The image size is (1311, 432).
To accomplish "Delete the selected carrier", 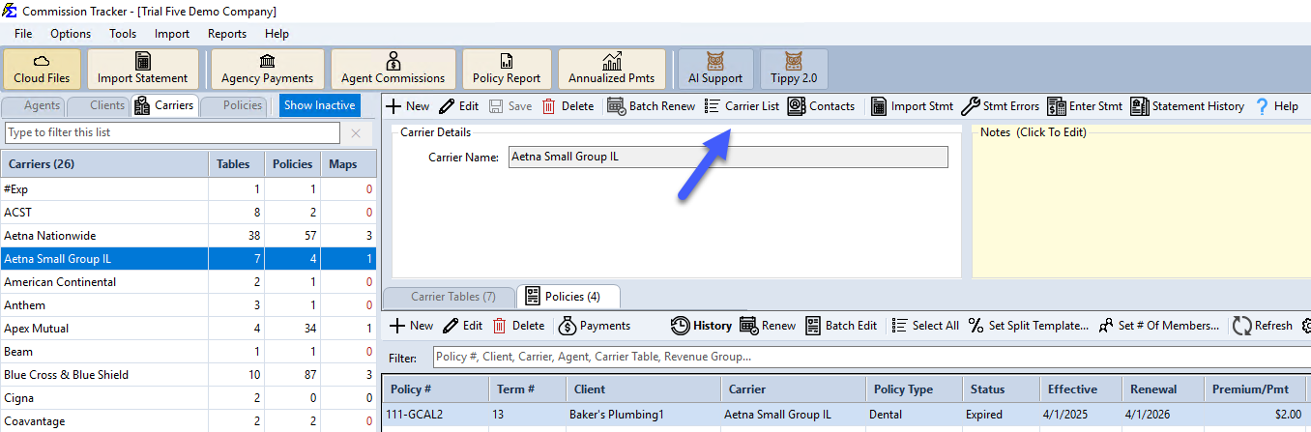I will pos(568,106).
